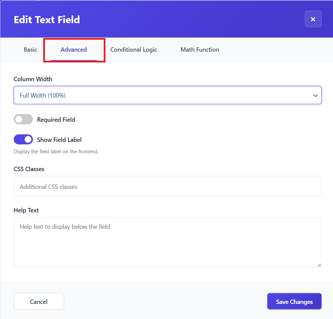Viewport: 333px width, 319px height.
Task: Click the "Help Text" field label
Action: click(x=26, y=210)
